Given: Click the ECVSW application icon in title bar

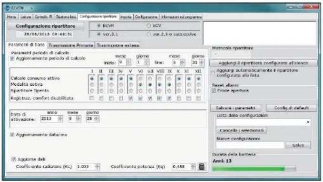Looking at the screenshot, I should [8, 8].
